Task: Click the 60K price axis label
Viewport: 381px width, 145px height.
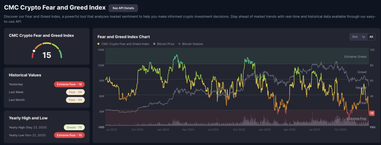Action: [x=102, y=96]
